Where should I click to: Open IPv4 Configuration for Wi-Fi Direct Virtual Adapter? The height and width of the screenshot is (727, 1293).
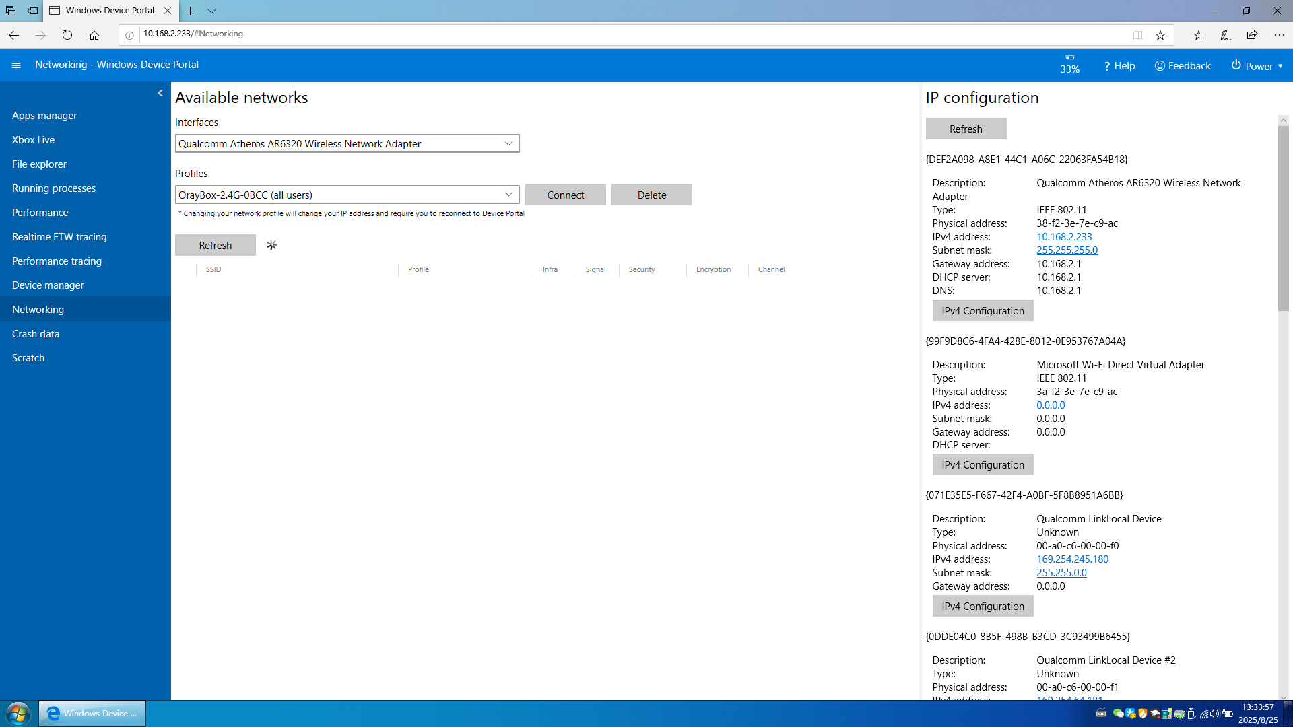pos(983,464)
